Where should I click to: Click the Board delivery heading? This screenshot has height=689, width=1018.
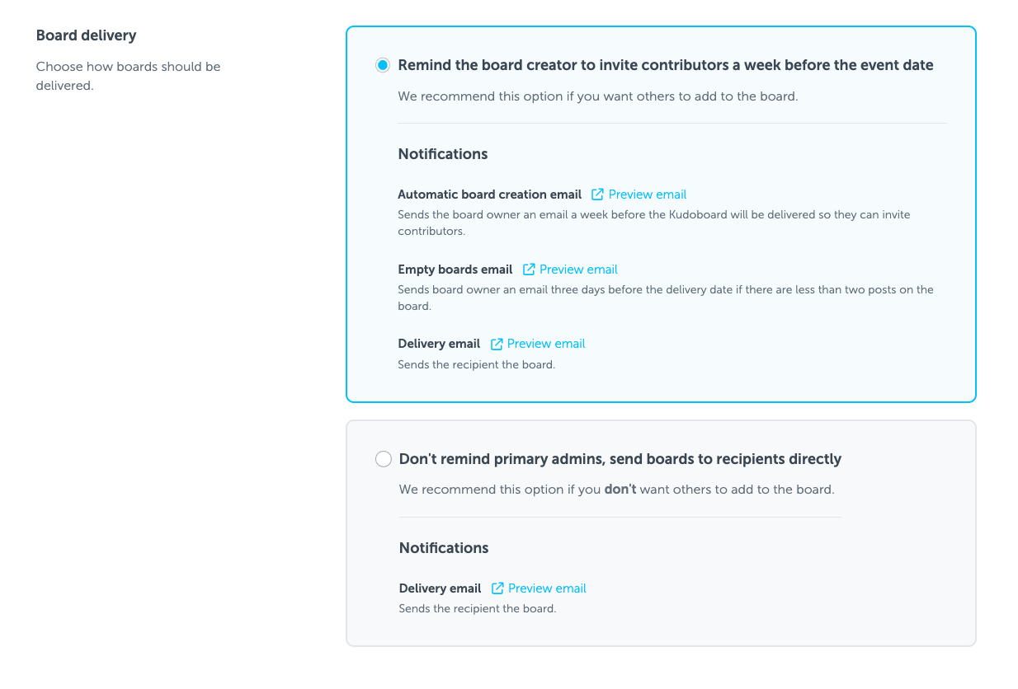point(86,35)
